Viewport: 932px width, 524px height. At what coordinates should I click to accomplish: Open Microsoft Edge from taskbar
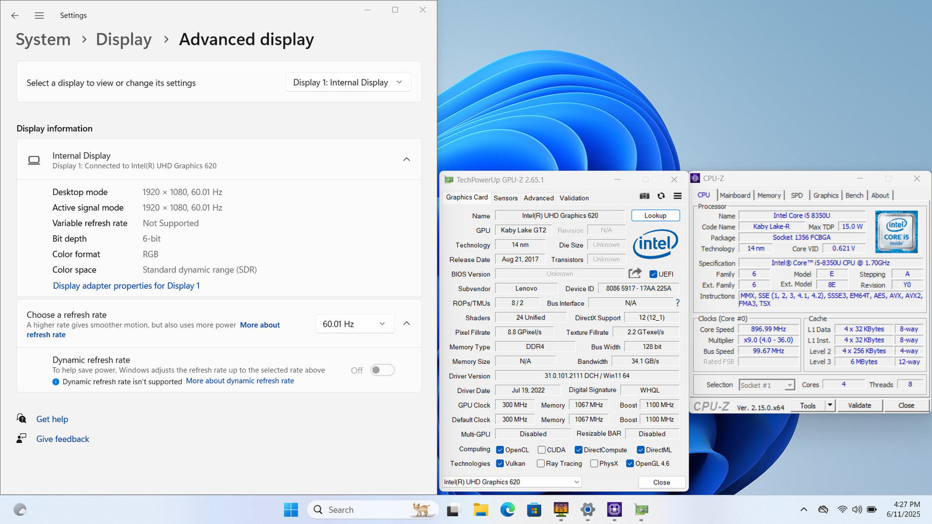point(507,510)
